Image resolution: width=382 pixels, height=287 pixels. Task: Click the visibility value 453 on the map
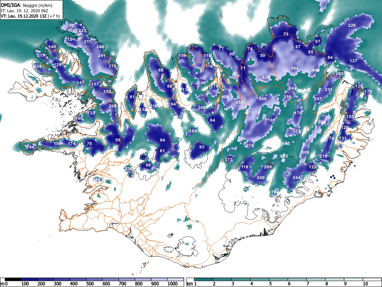click(239, 102)
